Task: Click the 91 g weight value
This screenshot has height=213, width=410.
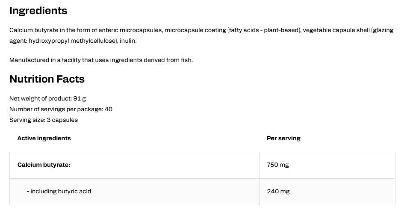Action: [80, 99]
